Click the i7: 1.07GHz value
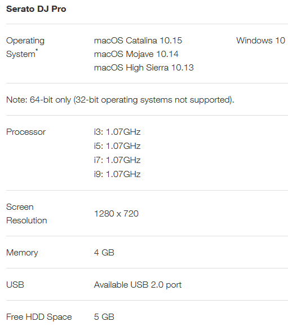Viewport: 288px width, 326px height. coord(117,160)
